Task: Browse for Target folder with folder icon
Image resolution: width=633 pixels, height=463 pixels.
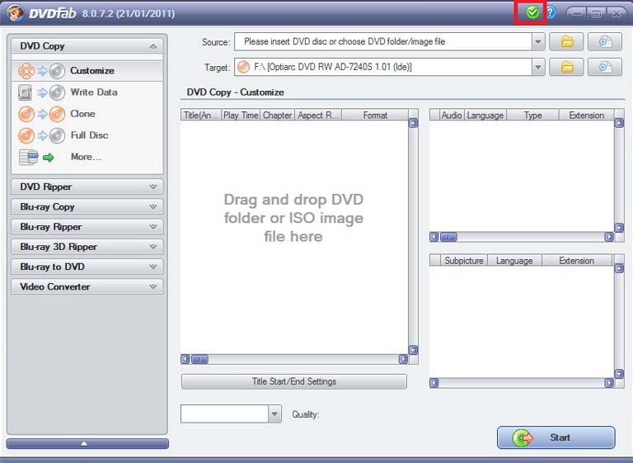Action: (x=566, y=67)
